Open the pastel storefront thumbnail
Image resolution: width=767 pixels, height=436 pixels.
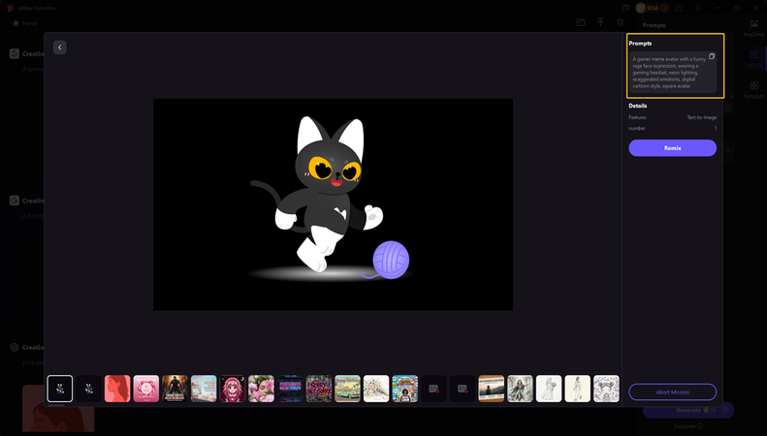204,389
